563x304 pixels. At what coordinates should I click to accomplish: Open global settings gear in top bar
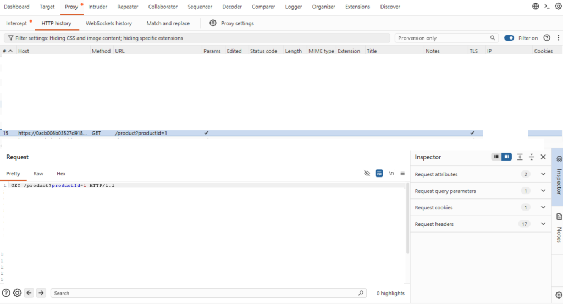(x=559, y=7)
